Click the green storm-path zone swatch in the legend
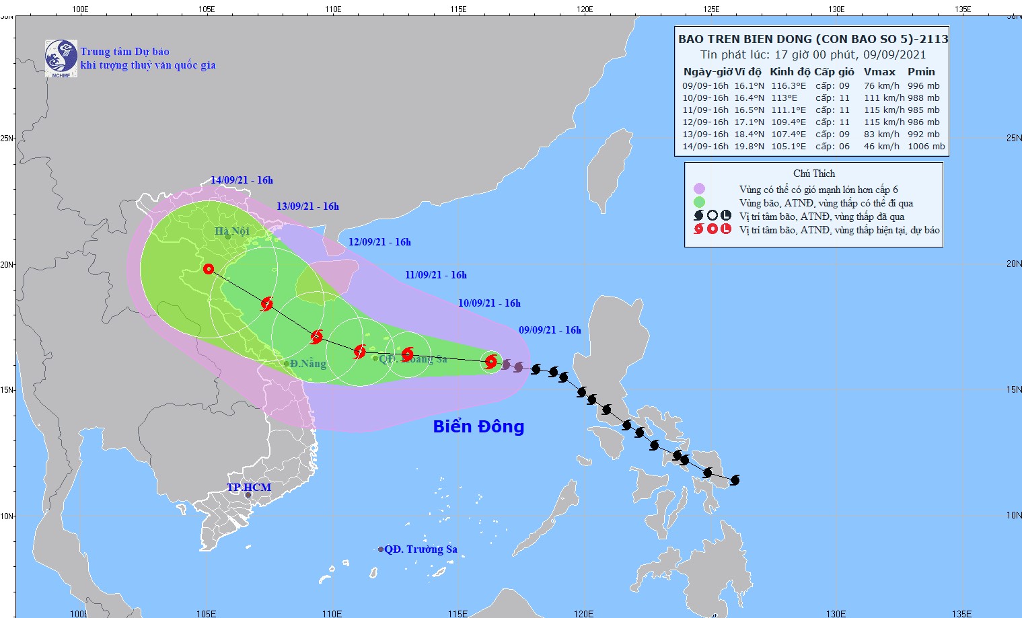 click(699, 202)
